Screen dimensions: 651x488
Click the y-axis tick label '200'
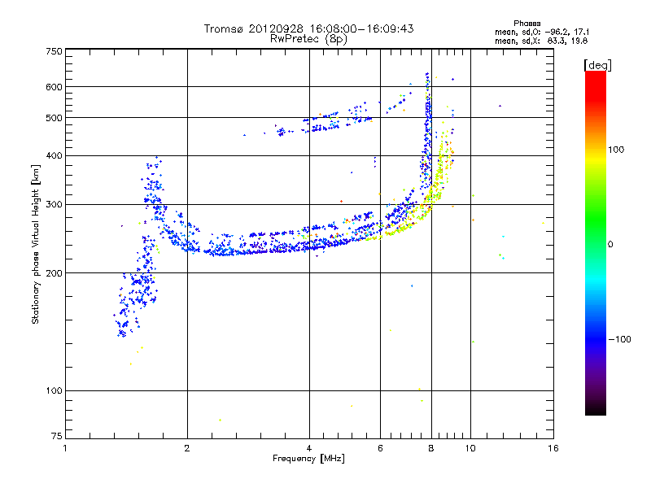(54, 273)
